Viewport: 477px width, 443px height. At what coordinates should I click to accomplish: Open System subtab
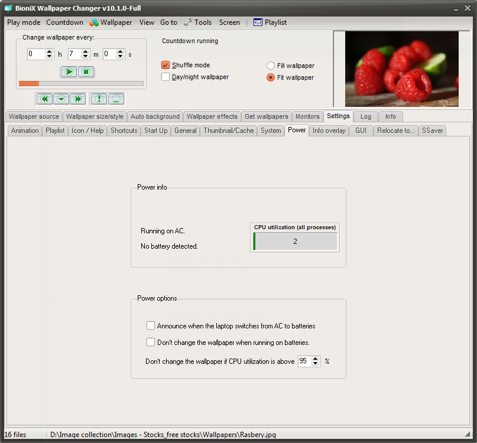click(271, 131)
